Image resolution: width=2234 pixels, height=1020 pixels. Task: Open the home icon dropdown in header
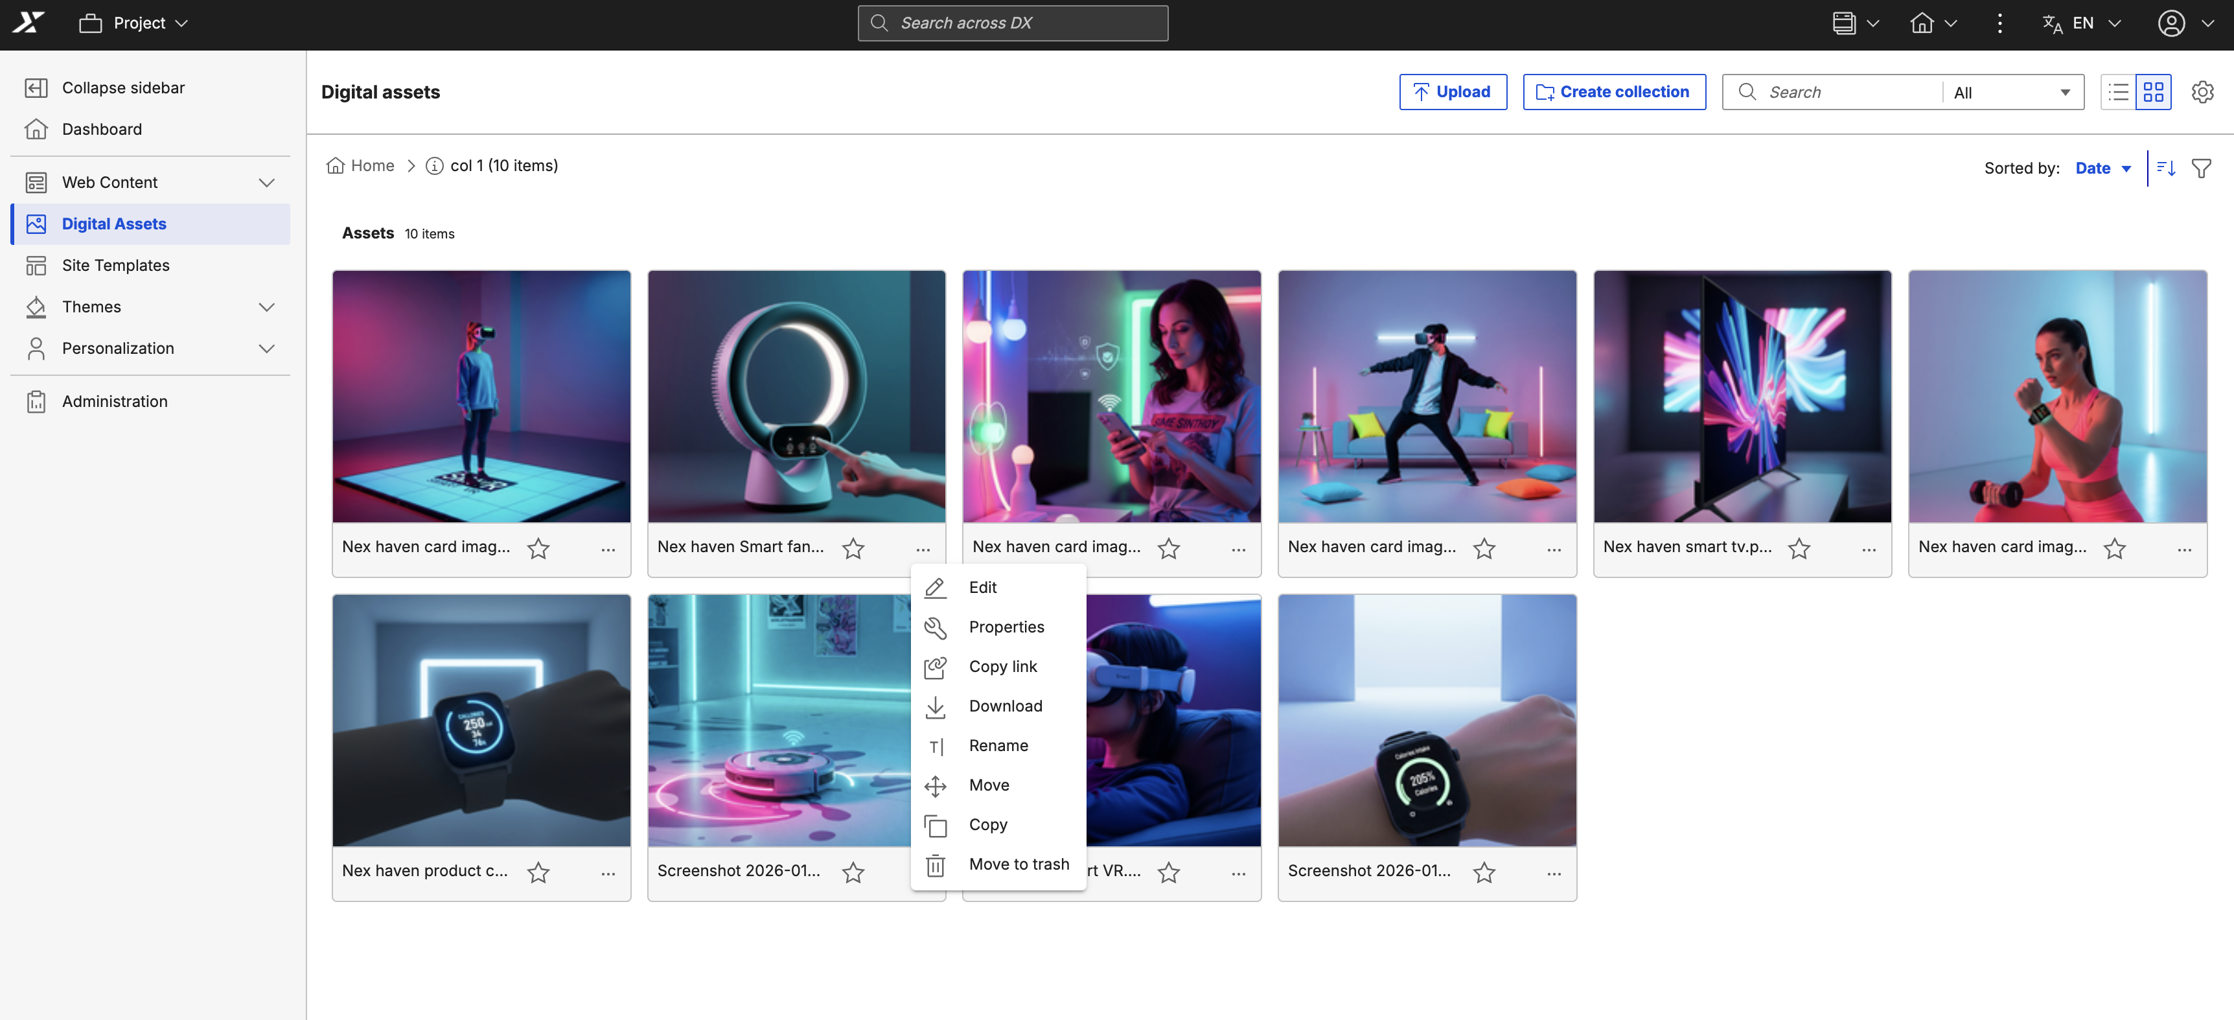click(1933, 23)
